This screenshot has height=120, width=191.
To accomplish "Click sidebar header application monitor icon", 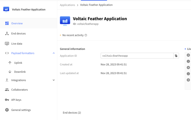I will (6, 9).
